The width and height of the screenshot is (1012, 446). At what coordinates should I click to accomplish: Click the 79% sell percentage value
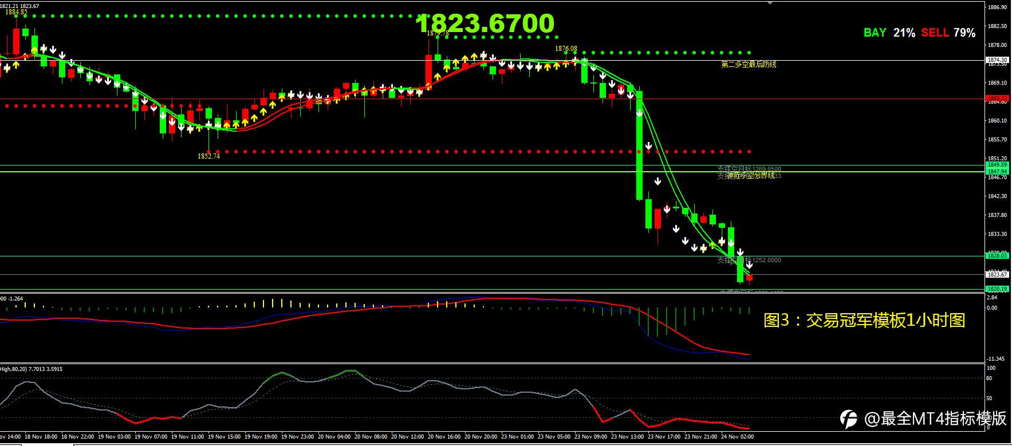(964, 33)
